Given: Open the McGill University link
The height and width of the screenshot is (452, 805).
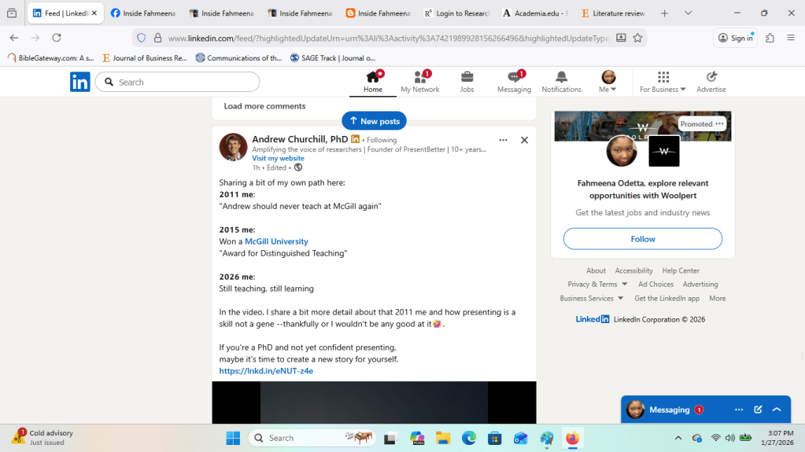Looking at the screenshot, I should tap(276, 241).
